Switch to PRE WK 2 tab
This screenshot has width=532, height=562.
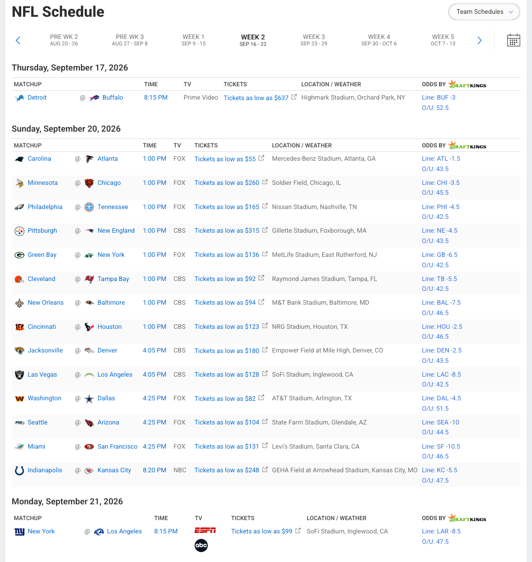[x=64, y=40]
